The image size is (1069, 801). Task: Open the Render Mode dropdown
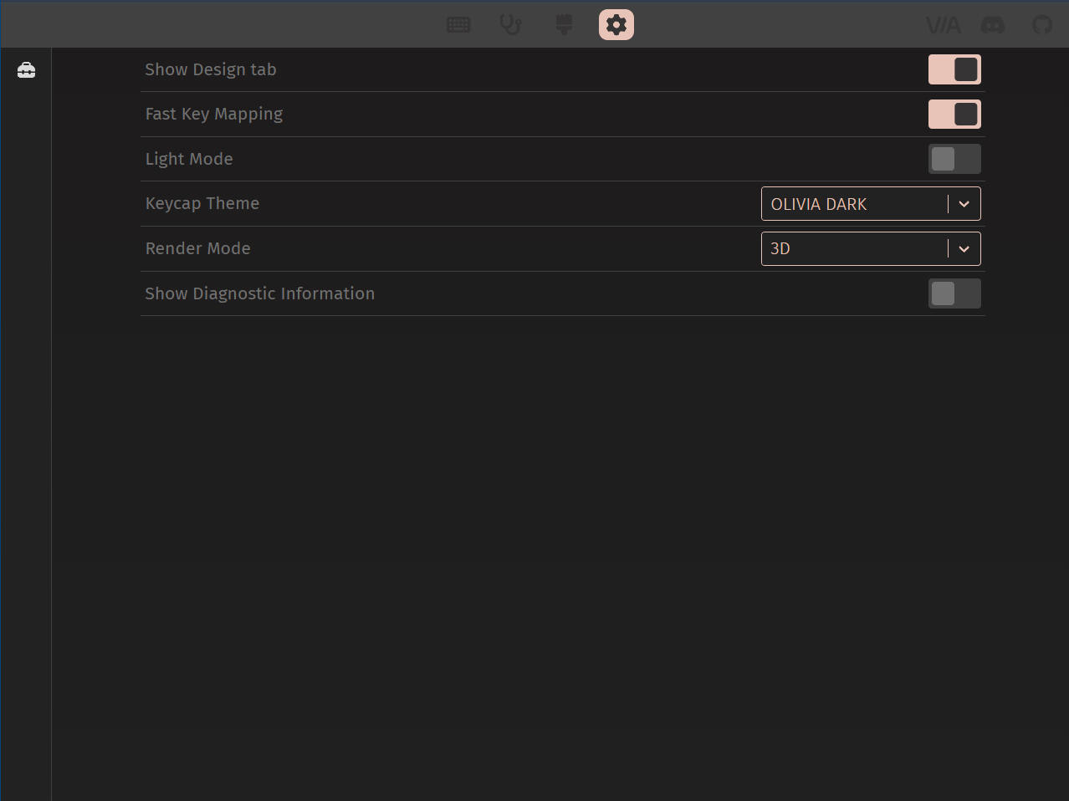[x=871, y=248]
